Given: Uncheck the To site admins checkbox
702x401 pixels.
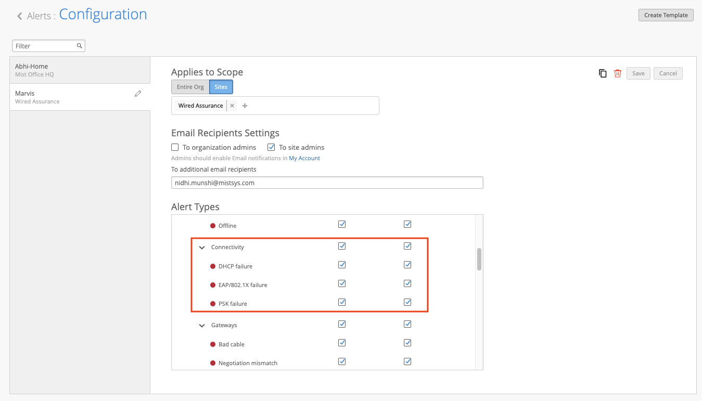Looking at the screenshot, I should tap(271, 147).
